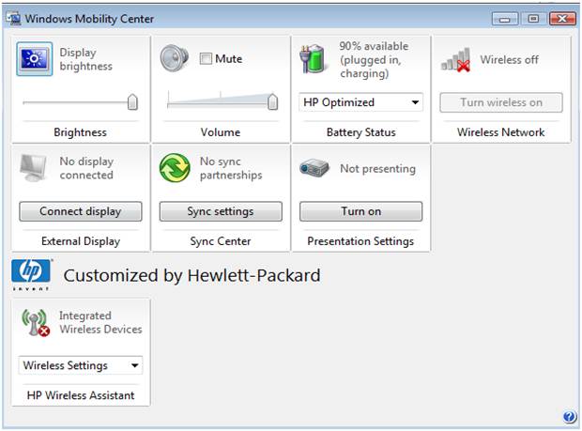The height and width of the screenshot is (431, 582).
Task: Click the 'External Display' label
Action: (81, 241)
